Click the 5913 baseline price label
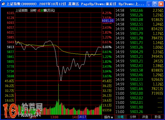Viewport: 165px width, 120px height. click(x=11, y=47)
